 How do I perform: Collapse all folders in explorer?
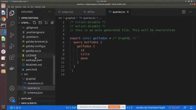click(x=52, y=23)
